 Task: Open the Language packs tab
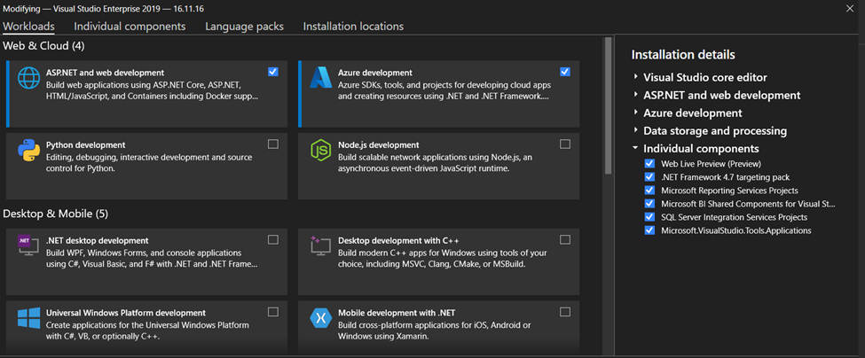(x=244, y=26)
